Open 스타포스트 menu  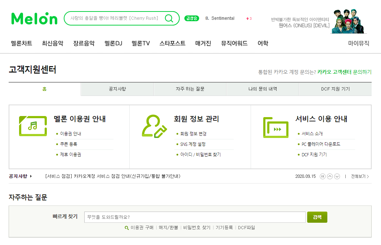[172, 43]
